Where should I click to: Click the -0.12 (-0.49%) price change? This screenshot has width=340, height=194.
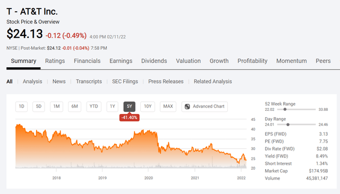point(66,36)
